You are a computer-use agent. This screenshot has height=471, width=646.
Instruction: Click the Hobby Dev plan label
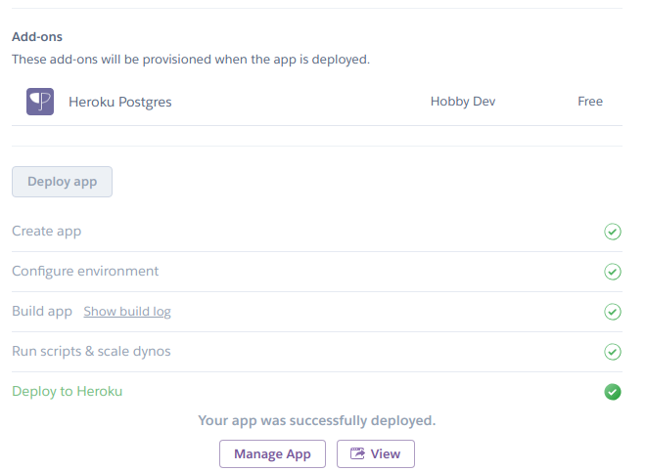point(463,102)
